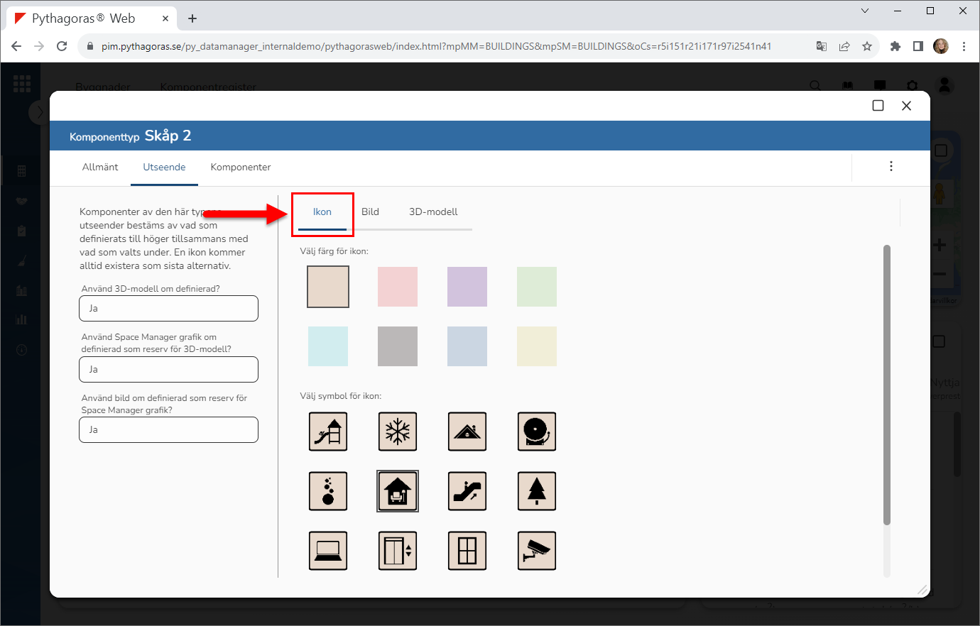Expand 'Använd 3D-modell om definierad?' dropdown
The image size is (980, 626).
click(x=168, y=309)
